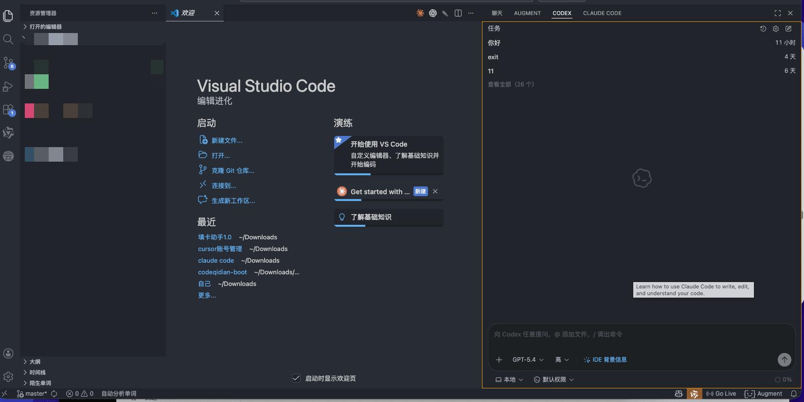Open recent project claude code
This screenshot has height=402, width=804.
pos(216,260)
